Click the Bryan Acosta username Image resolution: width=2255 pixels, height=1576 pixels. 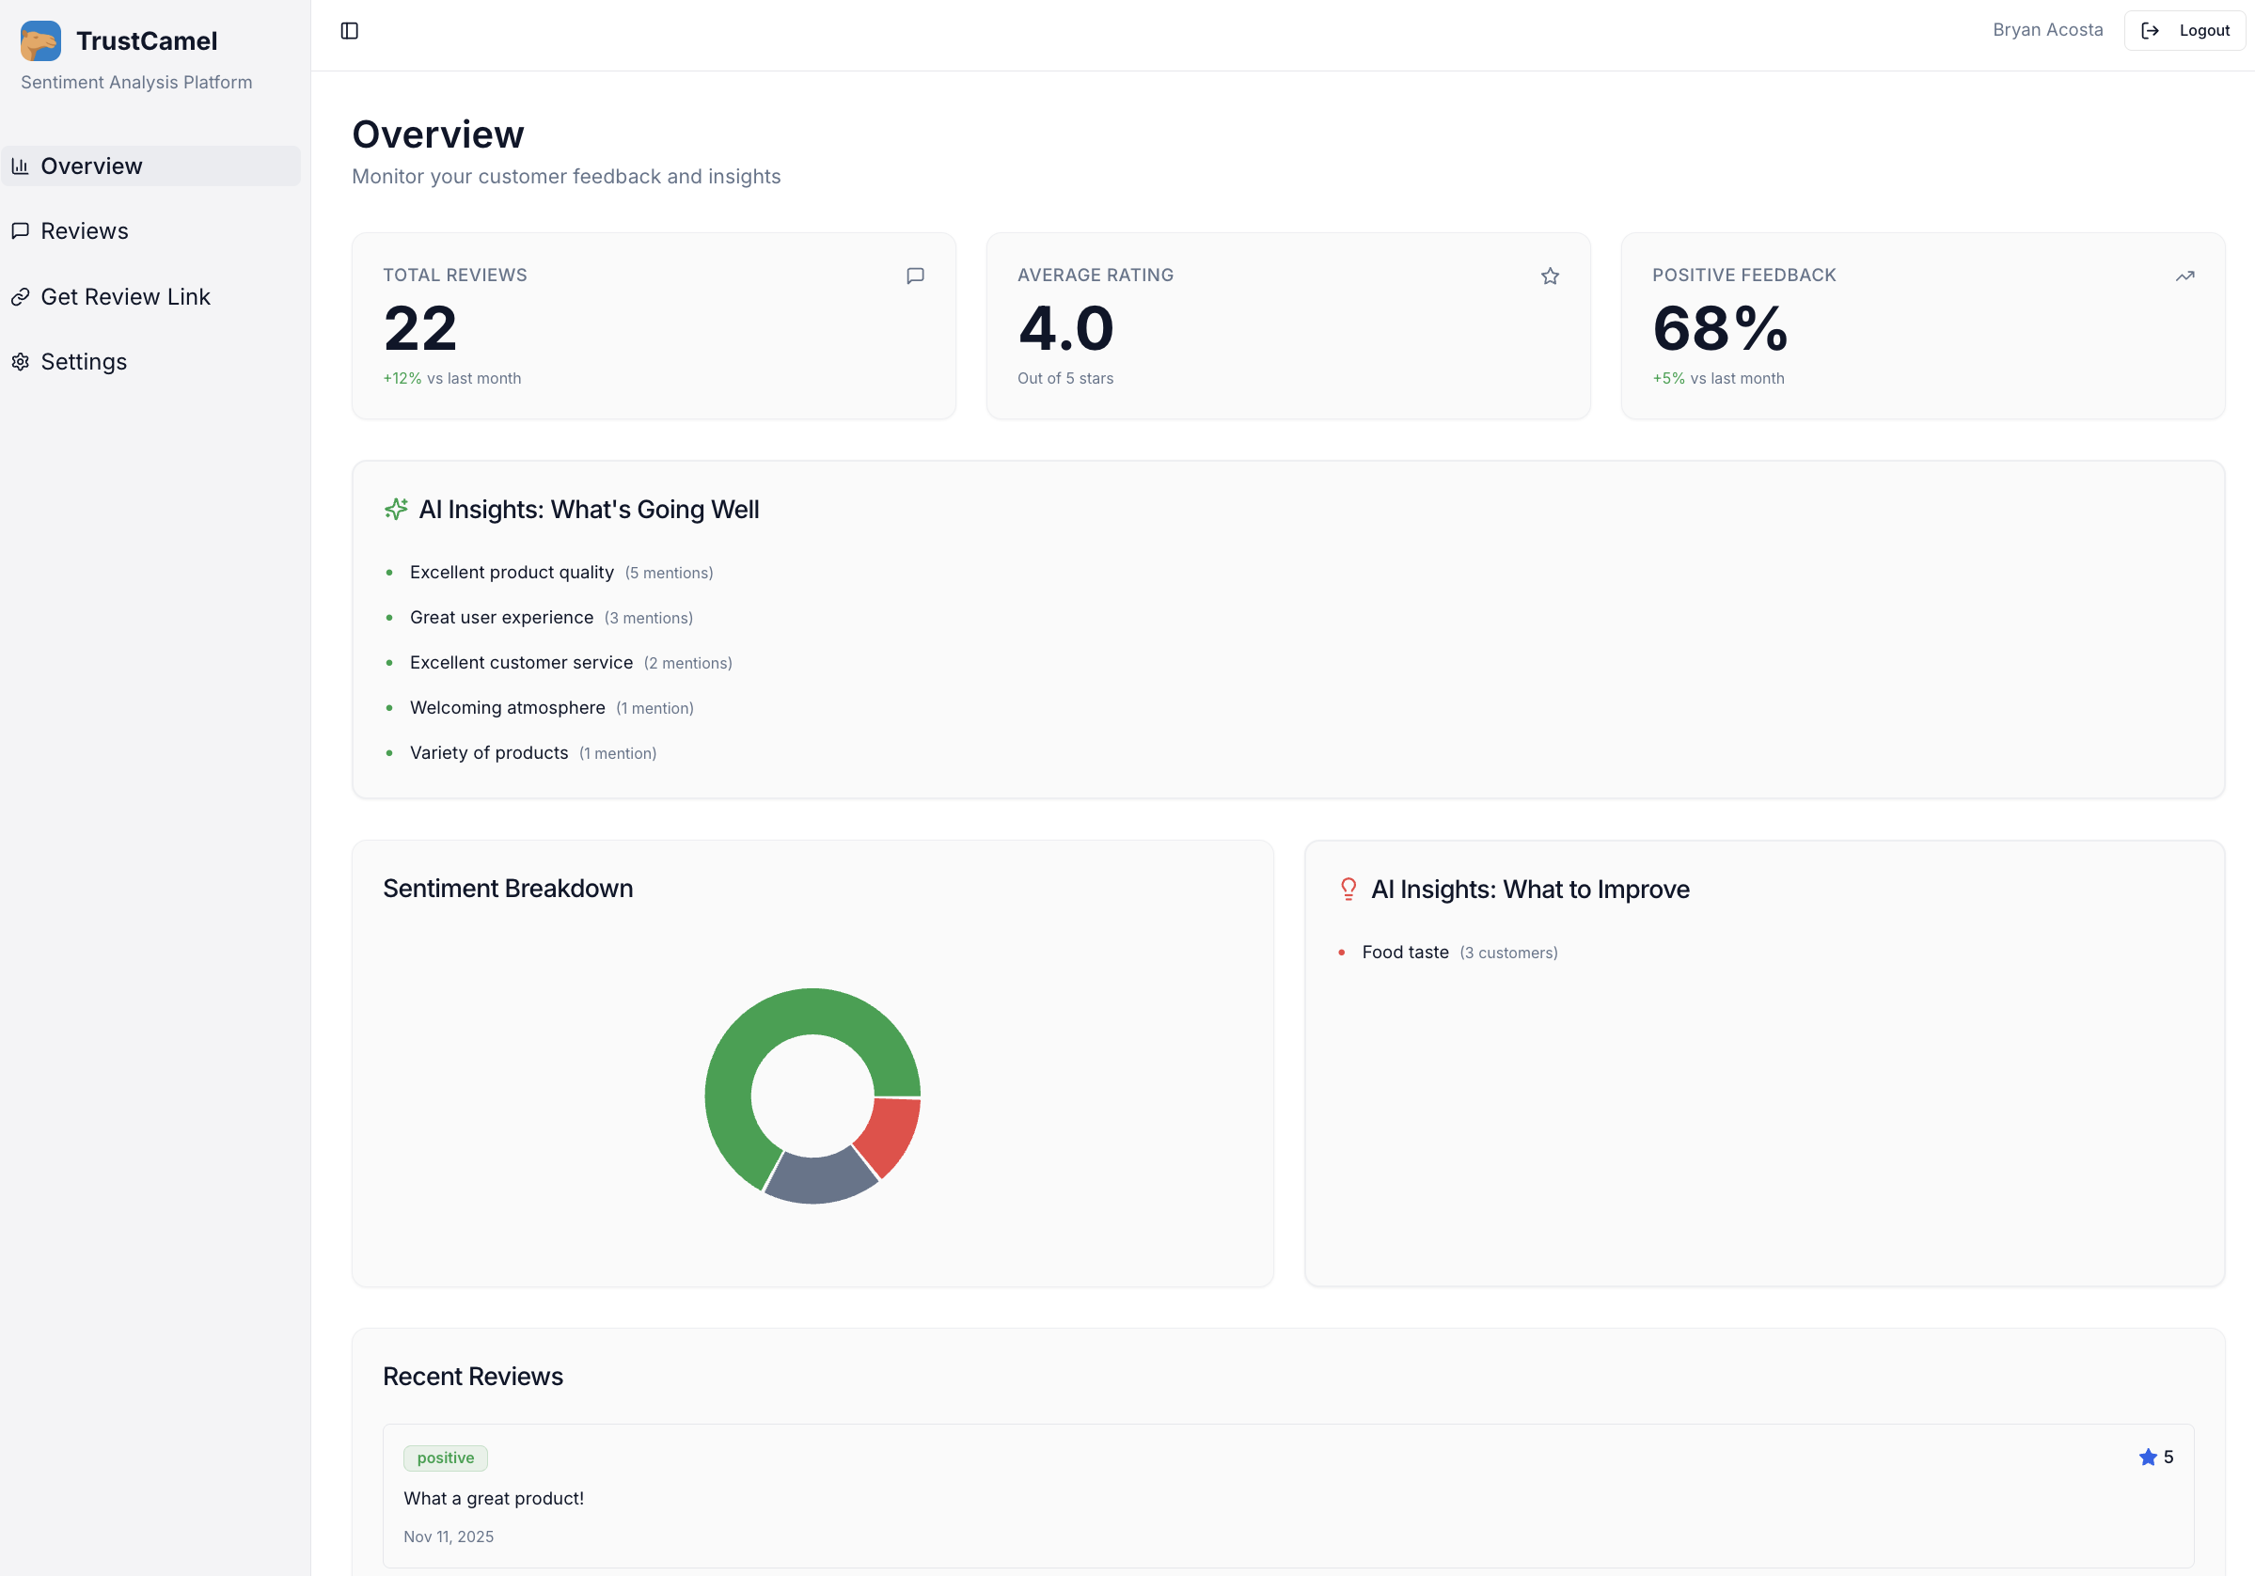click(2047, 30)
